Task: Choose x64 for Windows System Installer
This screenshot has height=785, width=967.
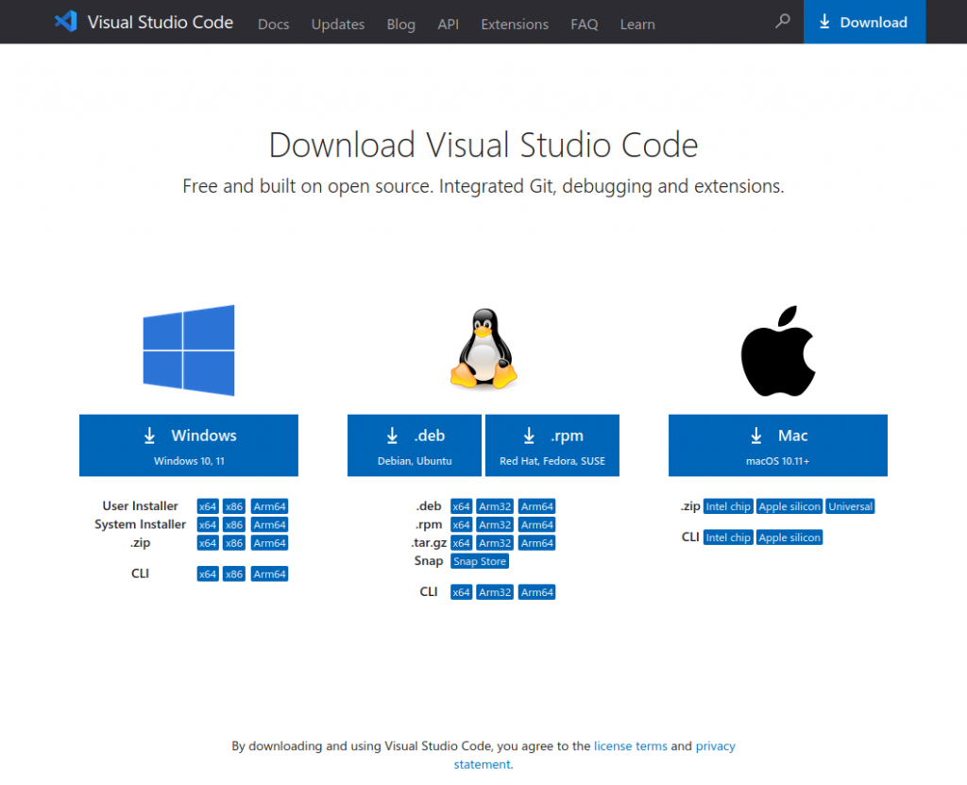Action: click(x=208, y=524)
